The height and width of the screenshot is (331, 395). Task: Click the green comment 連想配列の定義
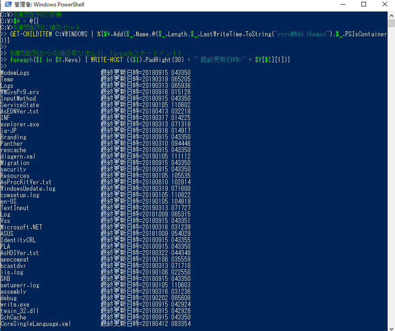37,14
